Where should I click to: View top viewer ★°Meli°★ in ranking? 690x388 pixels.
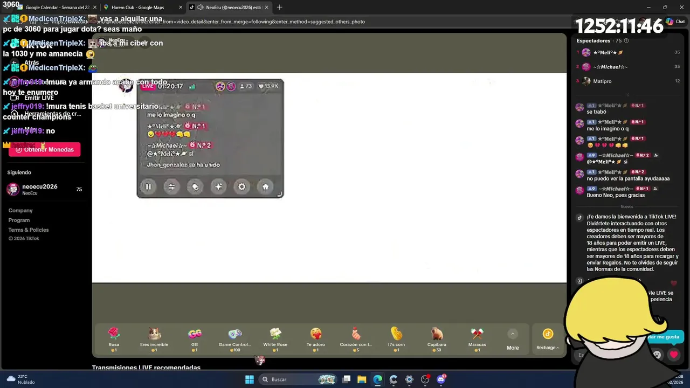click(x=628, y=52)
